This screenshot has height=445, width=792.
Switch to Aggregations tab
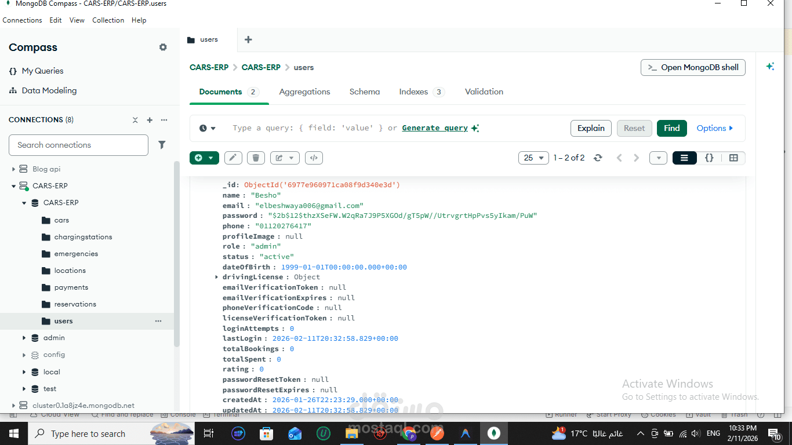(304, 92)
